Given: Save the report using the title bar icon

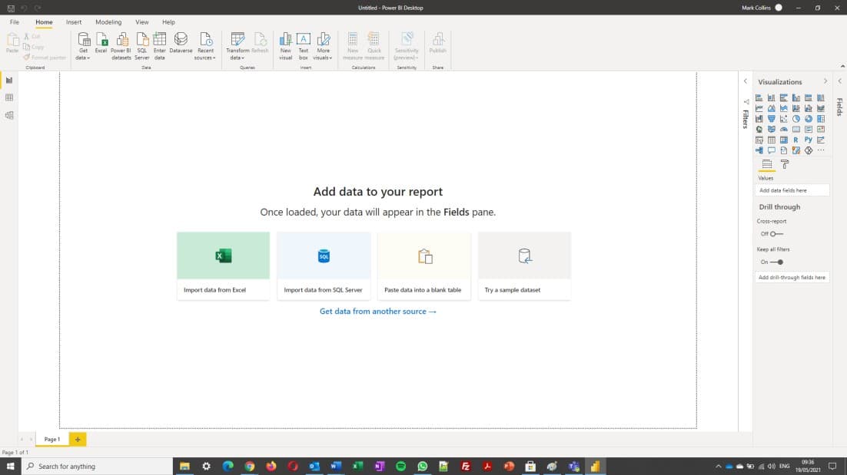Looking at the screenshot, I should pyautogui.click(x=11, y=8).
